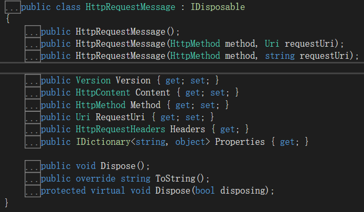Click the RequestUri property name

[x=120, y=117]
